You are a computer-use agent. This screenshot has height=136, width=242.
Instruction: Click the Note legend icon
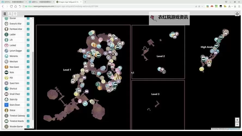(x=6, y=72)
